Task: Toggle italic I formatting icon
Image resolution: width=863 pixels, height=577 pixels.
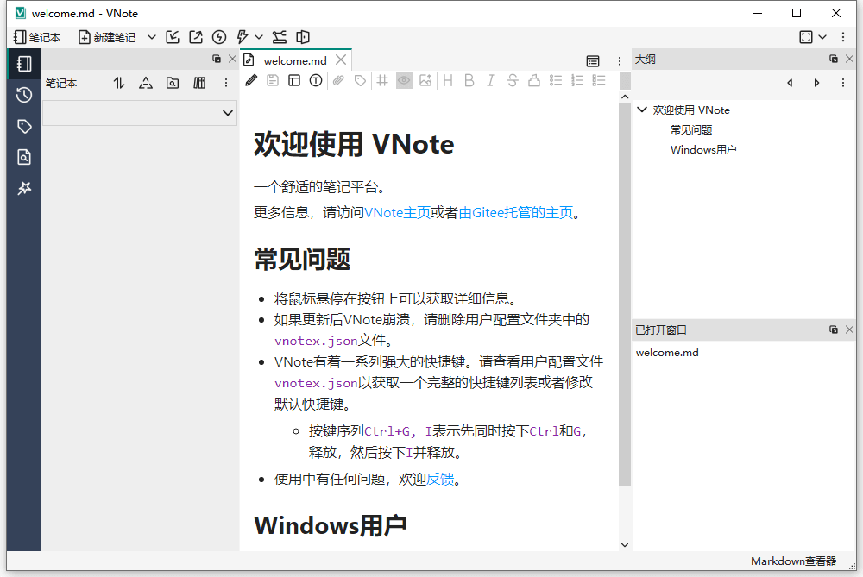Action: [x=490, y=81]
